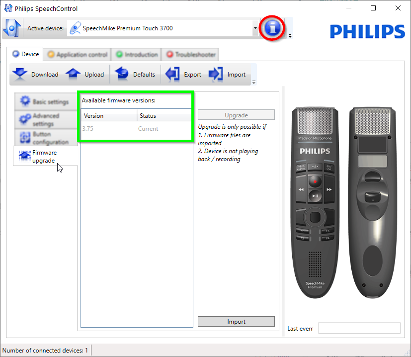Open Button configuration section
The height and width of the screenshot is (357, 411).
[46, 138]
